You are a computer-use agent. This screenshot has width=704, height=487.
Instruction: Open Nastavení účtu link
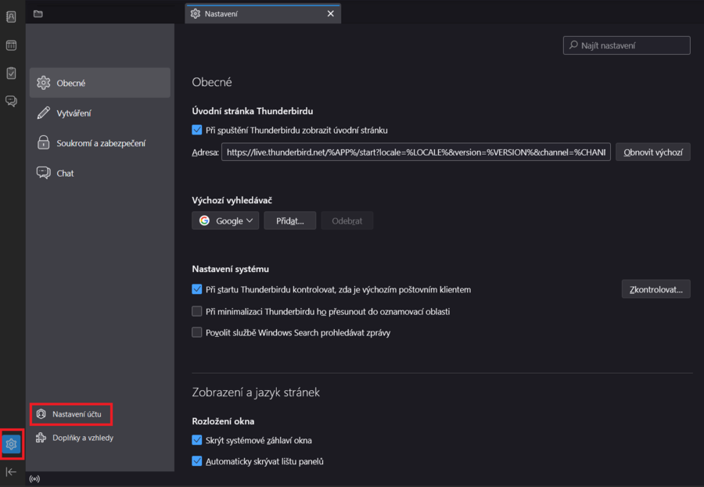pyautogui.click(x=76, y=414)
